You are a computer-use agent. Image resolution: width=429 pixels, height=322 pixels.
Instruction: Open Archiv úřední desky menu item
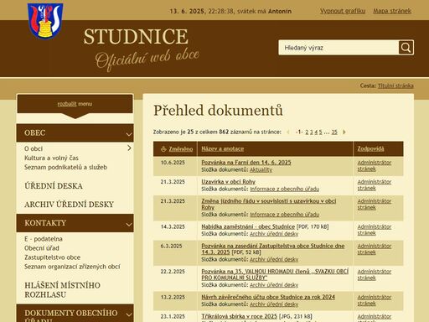(x=69, y=205)
